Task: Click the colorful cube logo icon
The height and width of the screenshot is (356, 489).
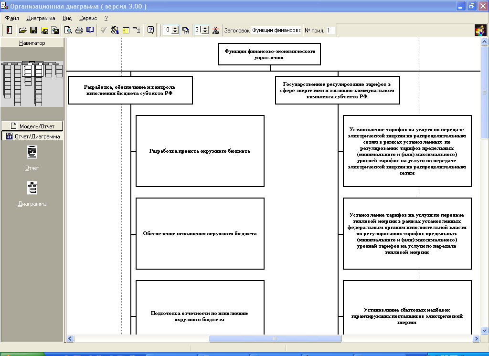Action: pyautogui.click(x=480, y=31)
